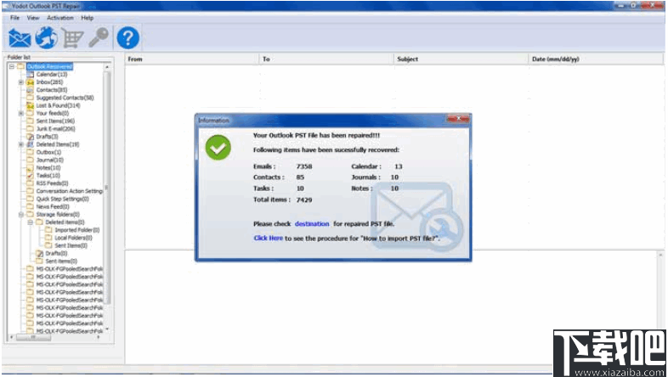668x377 pixels.
Task: Open the File menu
Action: [15, 18]
